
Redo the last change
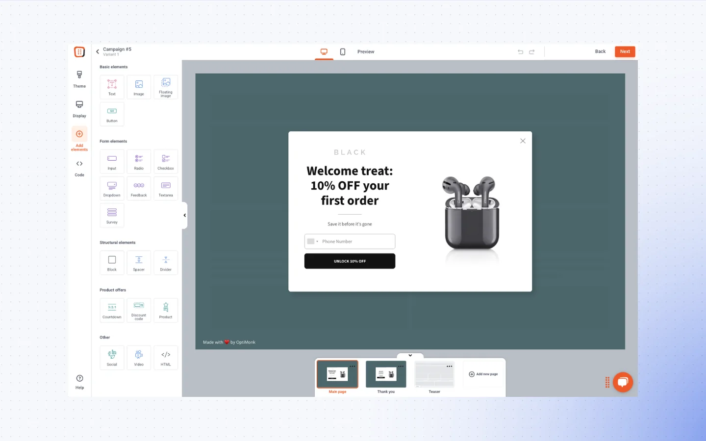pyautogui.click(x=532, y=52)
